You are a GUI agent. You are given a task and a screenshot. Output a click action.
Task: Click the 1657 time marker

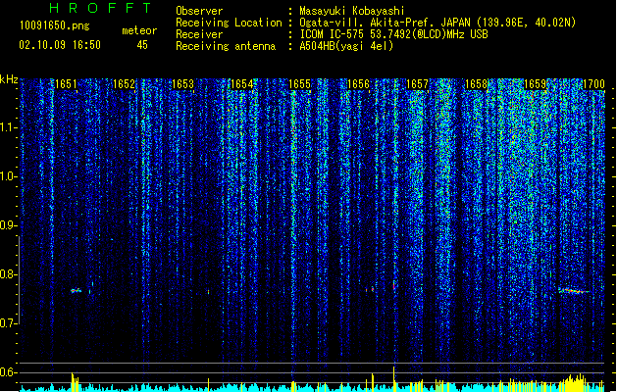coord(417,84)
